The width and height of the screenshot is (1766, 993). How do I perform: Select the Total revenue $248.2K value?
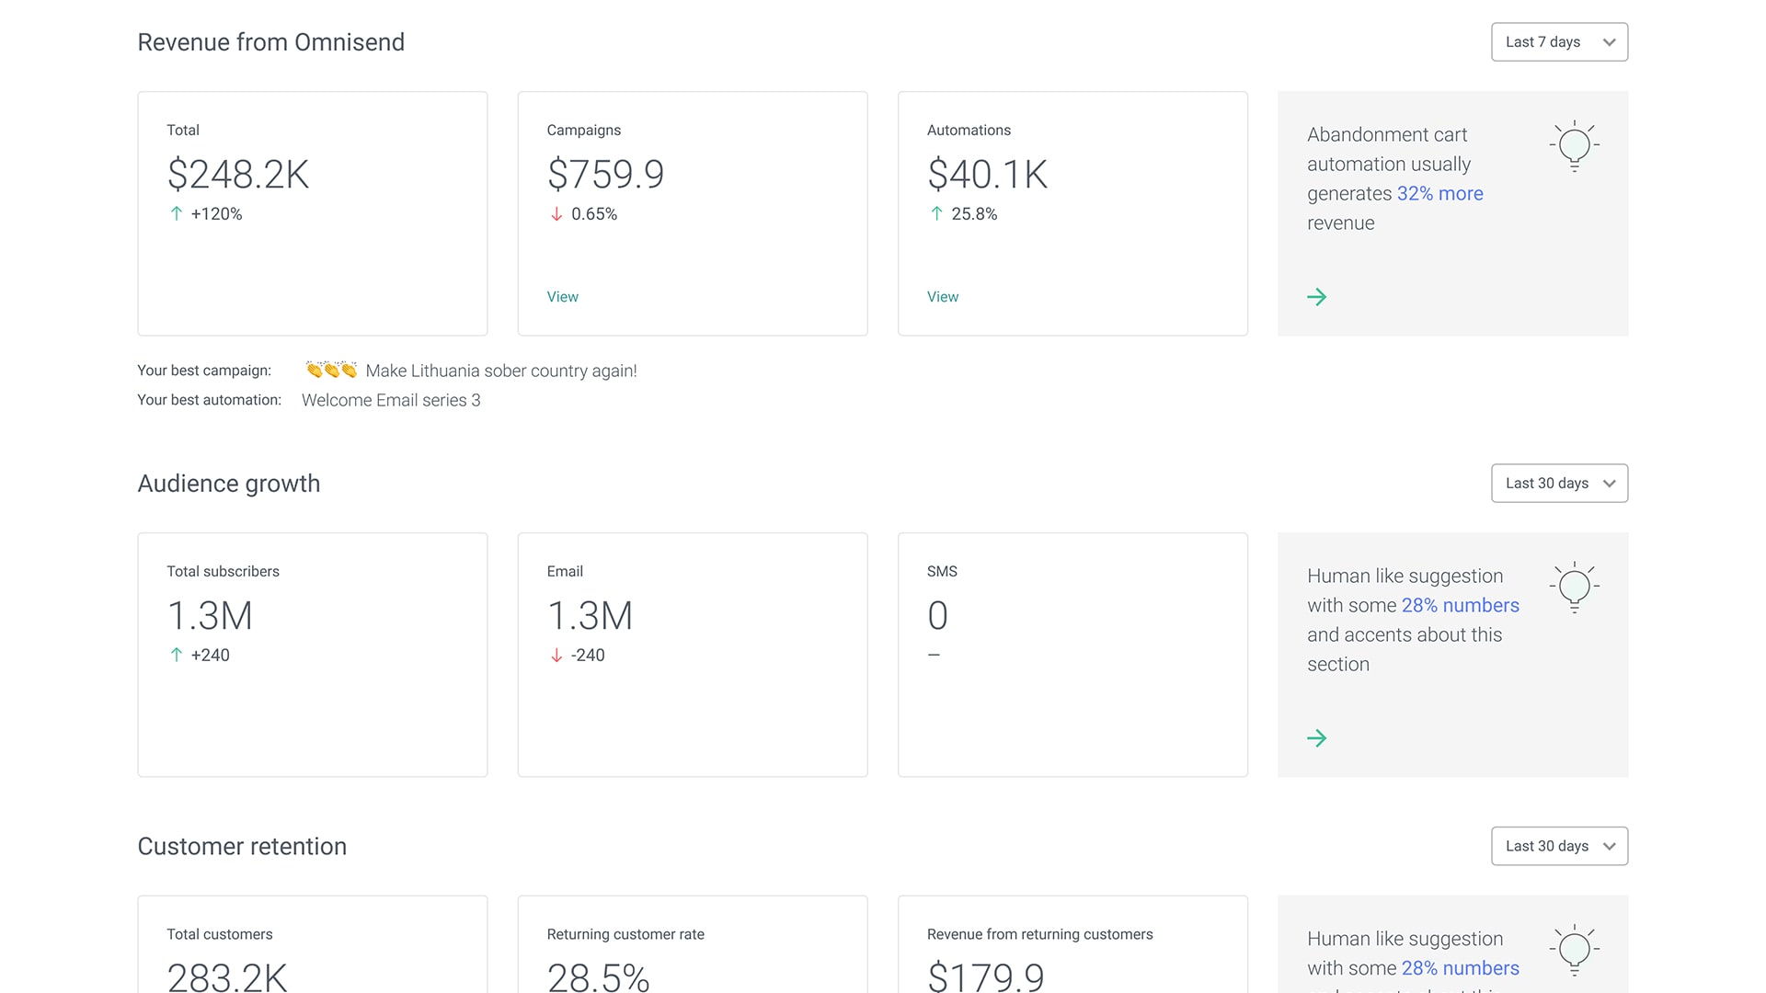click(238, 174)
